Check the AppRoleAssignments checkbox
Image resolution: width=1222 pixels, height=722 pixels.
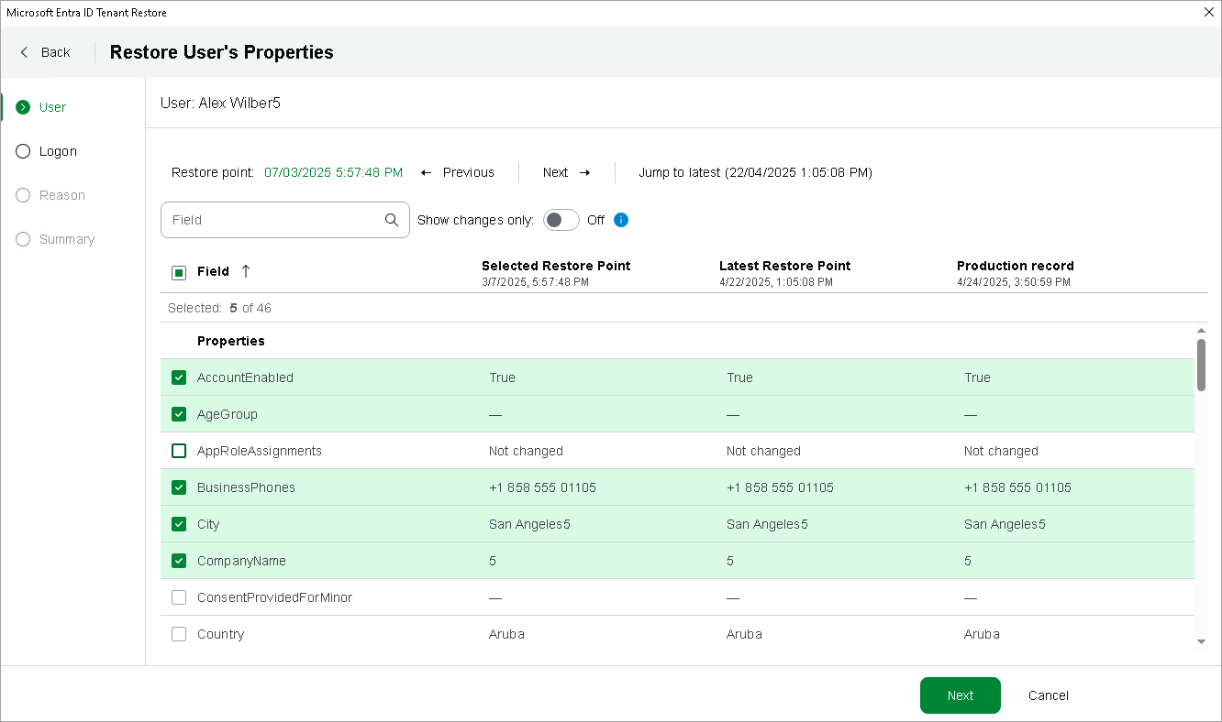[179, 451]
